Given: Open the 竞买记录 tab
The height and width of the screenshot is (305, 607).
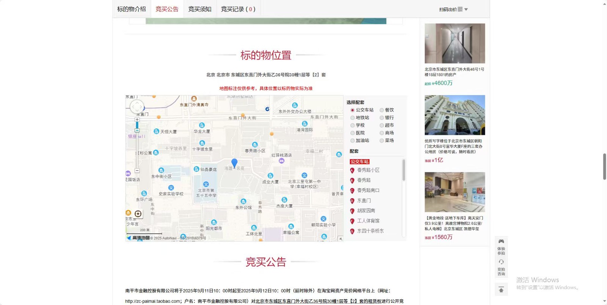Looking at the screenshot, I should [238, 9].
